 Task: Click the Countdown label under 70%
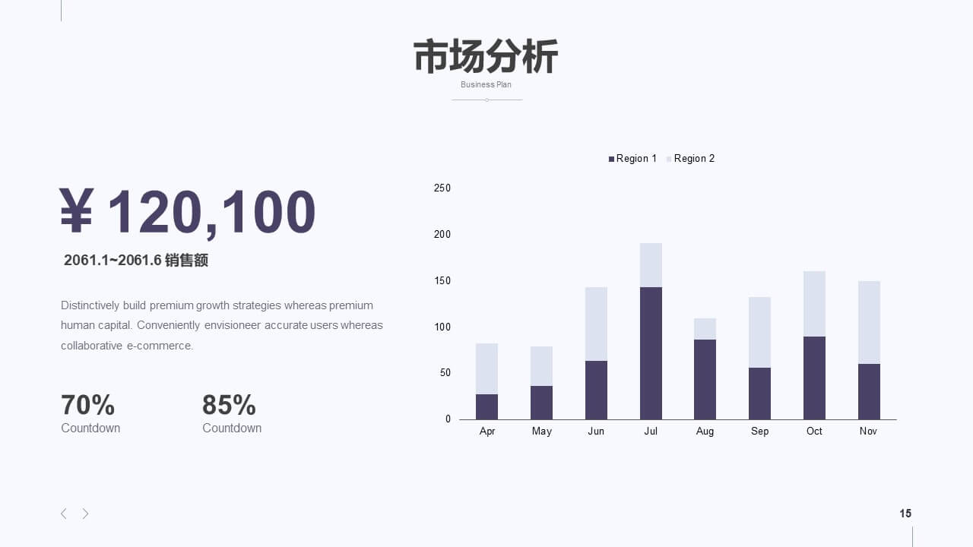click(x=90, y=428)
